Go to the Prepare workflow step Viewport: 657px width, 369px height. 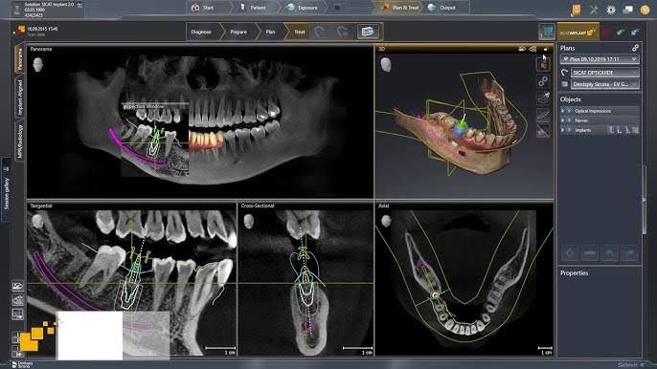pos(238,32)
